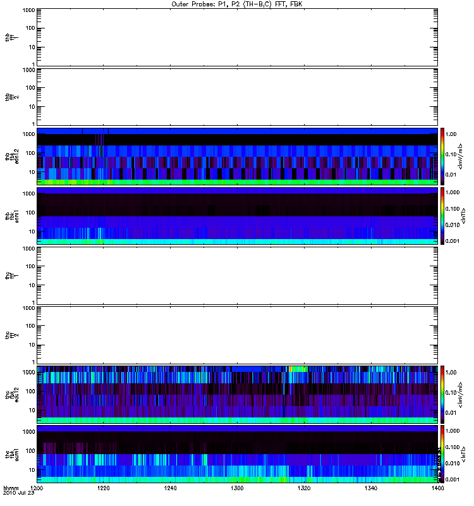Click the 'thc fff 2' panel axis label
Screen dimensions: 474x506
pos(11,336)
